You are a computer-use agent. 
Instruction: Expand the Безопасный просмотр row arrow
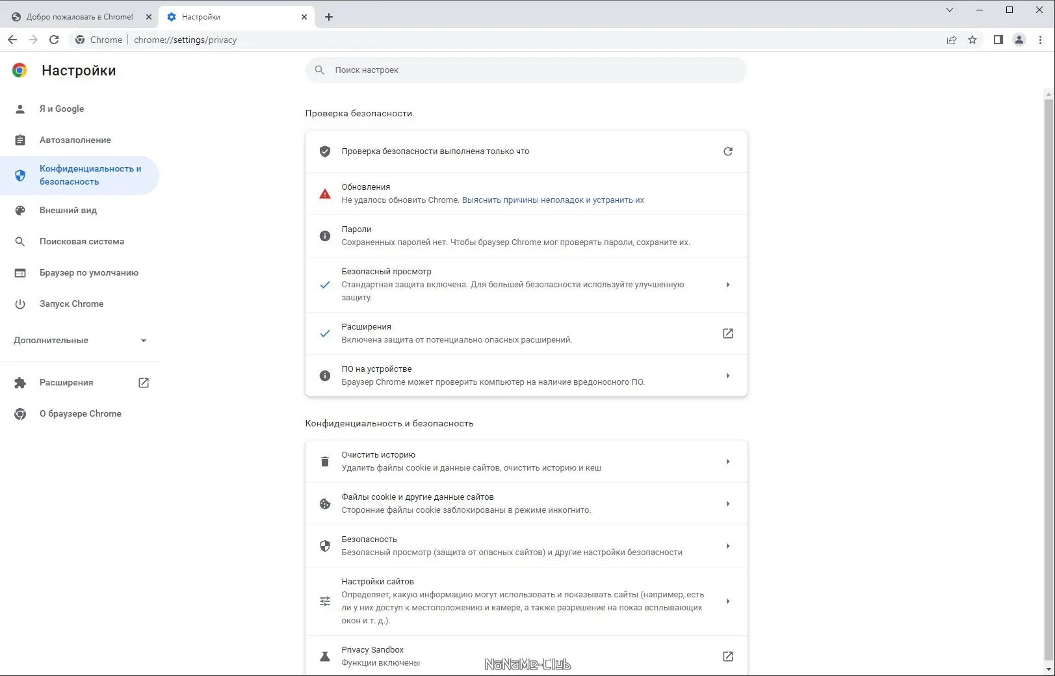727,285
